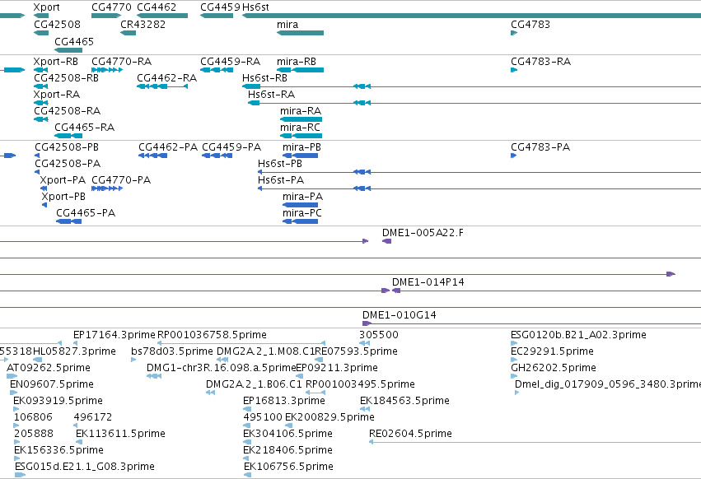This screenshot has height=479, width=701.
Task: Click the CG4459 gene feature bar
Action: 217,16
